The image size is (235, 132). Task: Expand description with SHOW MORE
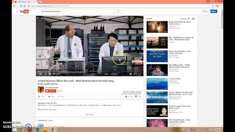tap(90, 114)
